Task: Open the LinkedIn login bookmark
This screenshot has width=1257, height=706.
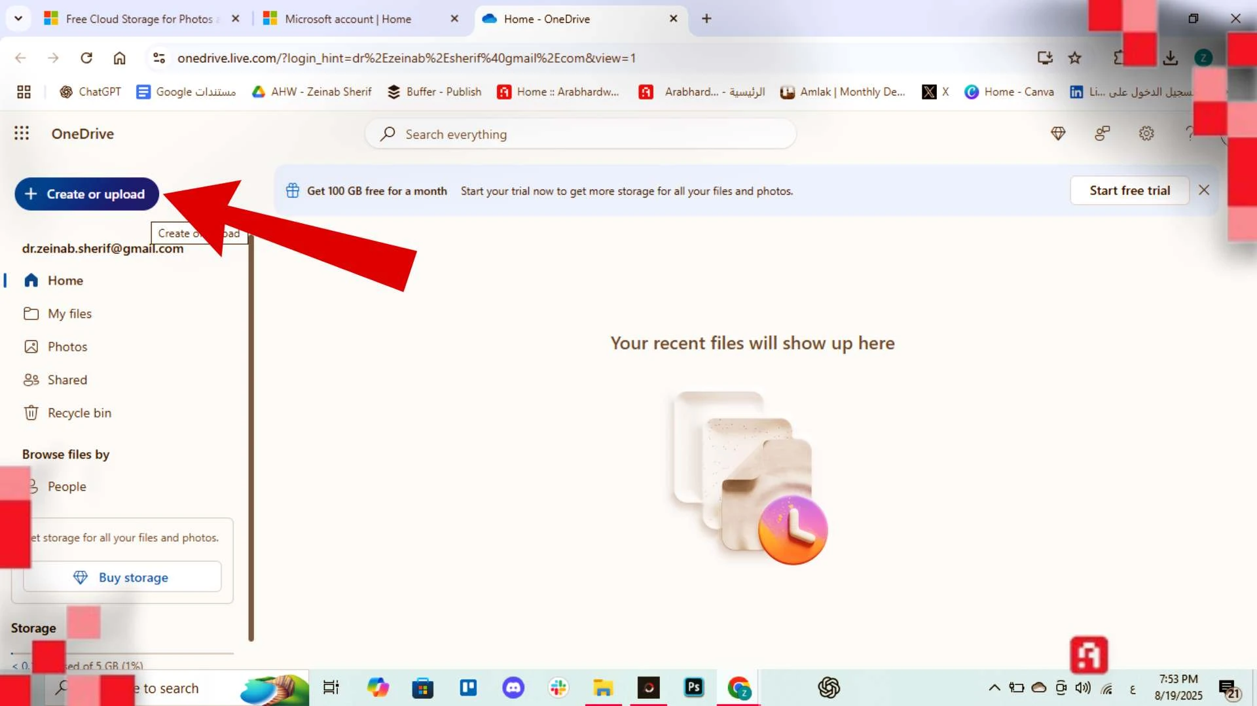Action: tap(1131, 92)
